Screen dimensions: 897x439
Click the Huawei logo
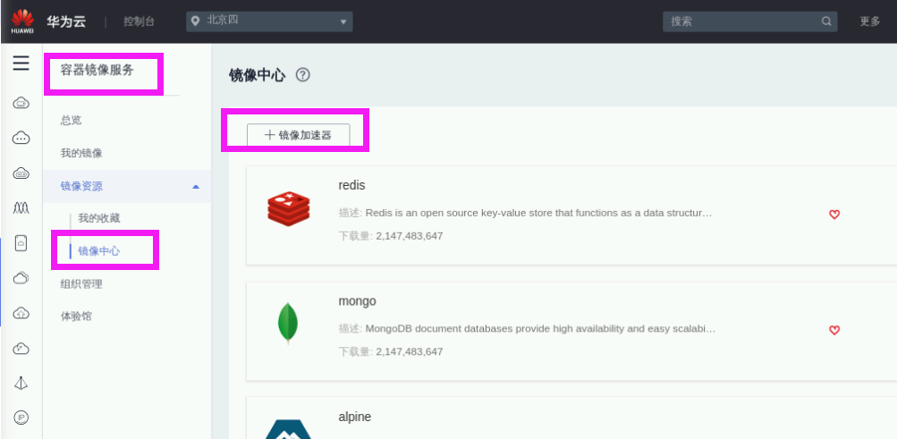coord(22,21)
